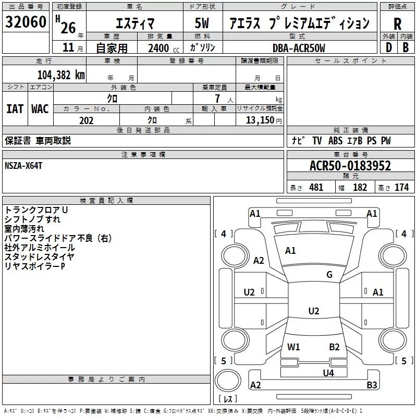Select exterior color value クロ
The image size is (417, 417).
[x=112, y=99]
